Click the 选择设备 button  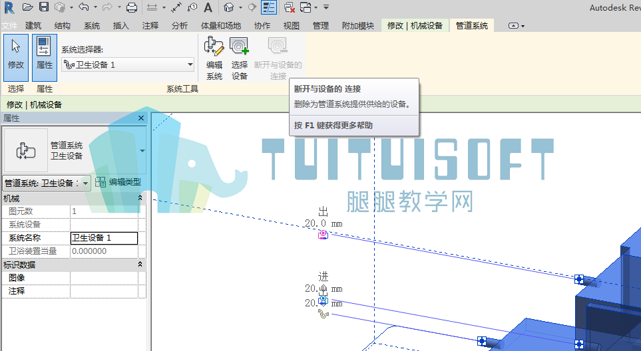[x=239, y=58]
